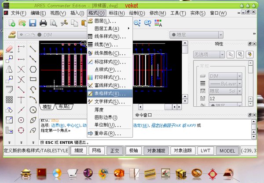Select the Eraser delete tool

click(9, 49)
